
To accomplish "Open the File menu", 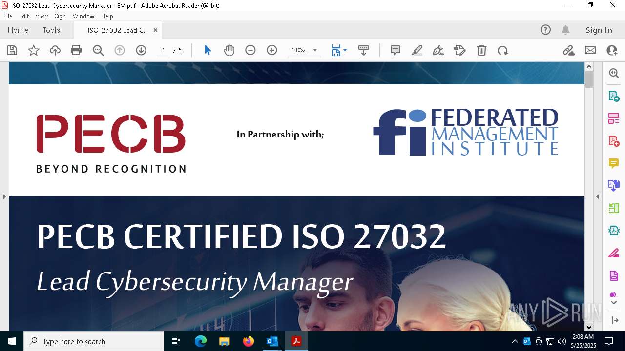I will pos(8,16).
